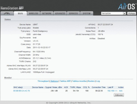Click the CCQ, % column header
Viewport: 137px width, 104px height.
click(x=86, y=87)
